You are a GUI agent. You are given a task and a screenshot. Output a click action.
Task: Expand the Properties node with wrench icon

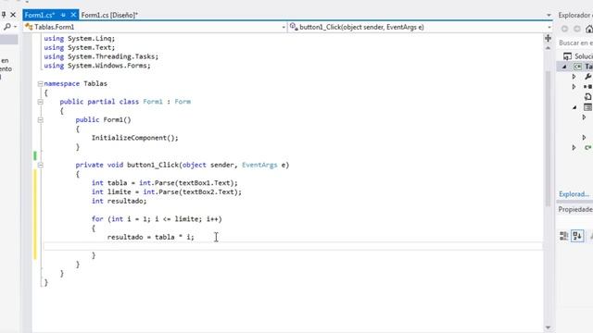574,77
